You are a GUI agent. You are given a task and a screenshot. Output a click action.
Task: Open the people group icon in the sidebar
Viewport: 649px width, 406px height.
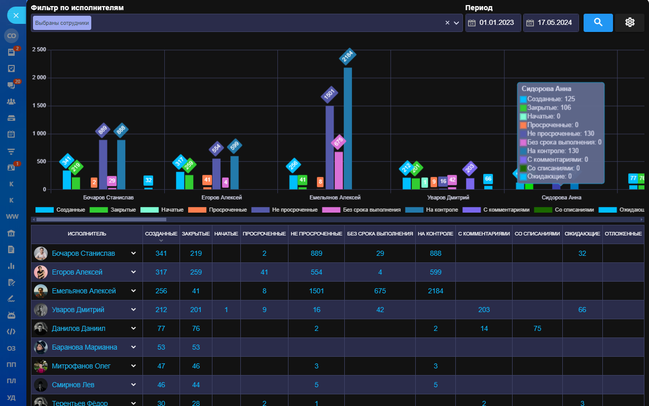(11, 101)
